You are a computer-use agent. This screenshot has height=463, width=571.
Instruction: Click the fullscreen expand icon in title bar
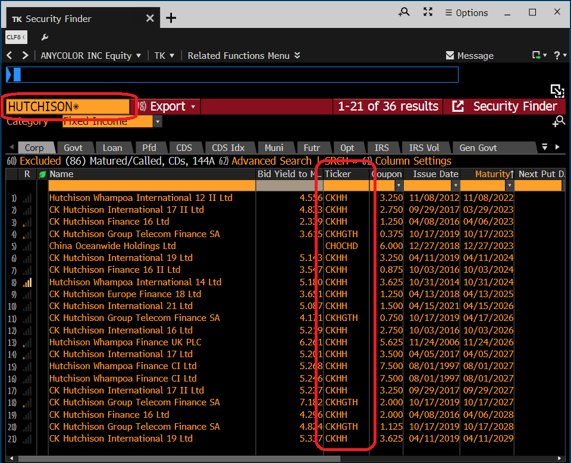pyautogui.click(x=428, y=12)
